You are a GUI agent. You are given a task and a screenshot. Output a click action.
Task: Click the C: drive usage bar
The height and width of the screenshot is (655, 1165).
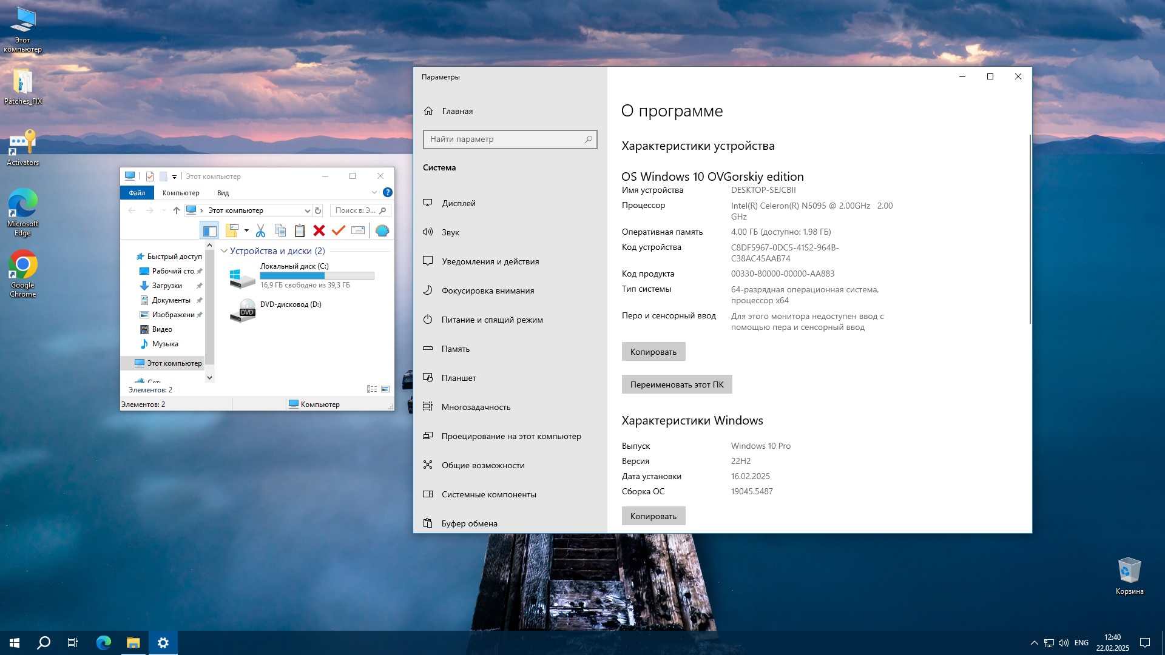tap(317, 275)
